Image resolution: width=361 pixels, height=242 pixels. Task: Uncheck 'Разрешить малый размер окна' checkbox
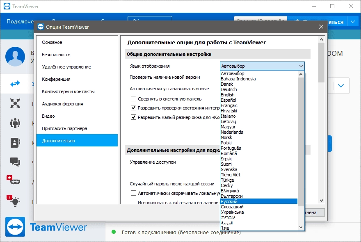click(x=133, y=117)
